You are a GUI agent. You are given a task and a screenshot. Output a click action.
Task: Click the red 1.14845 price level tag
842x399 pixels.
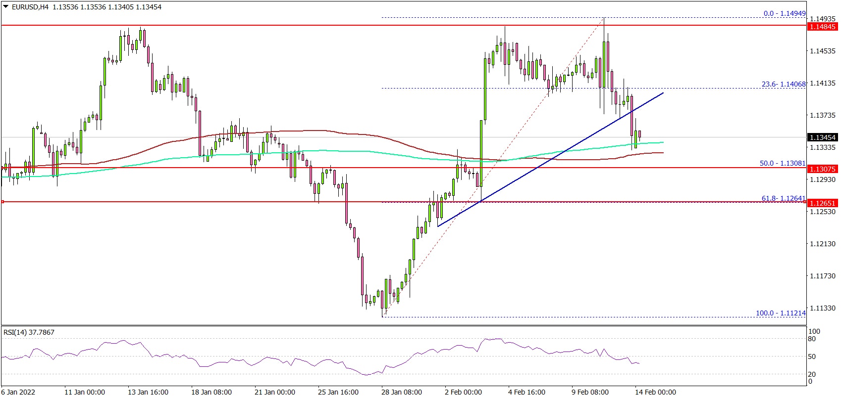tap(822, 27)
